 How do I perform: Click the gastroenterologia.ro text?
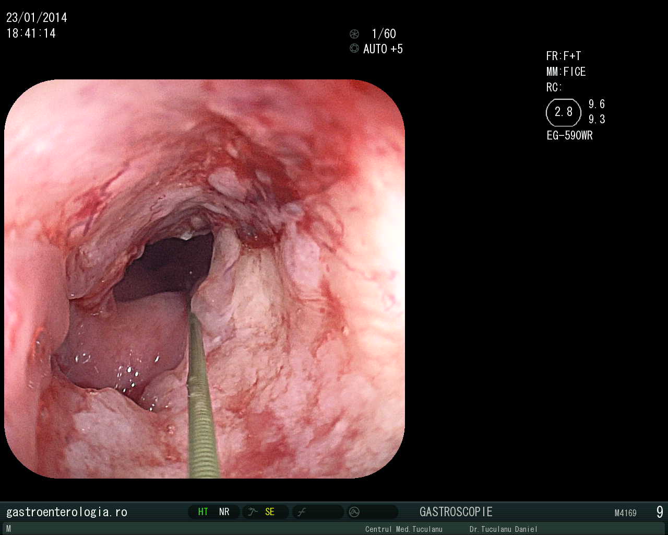coord(67,512)
